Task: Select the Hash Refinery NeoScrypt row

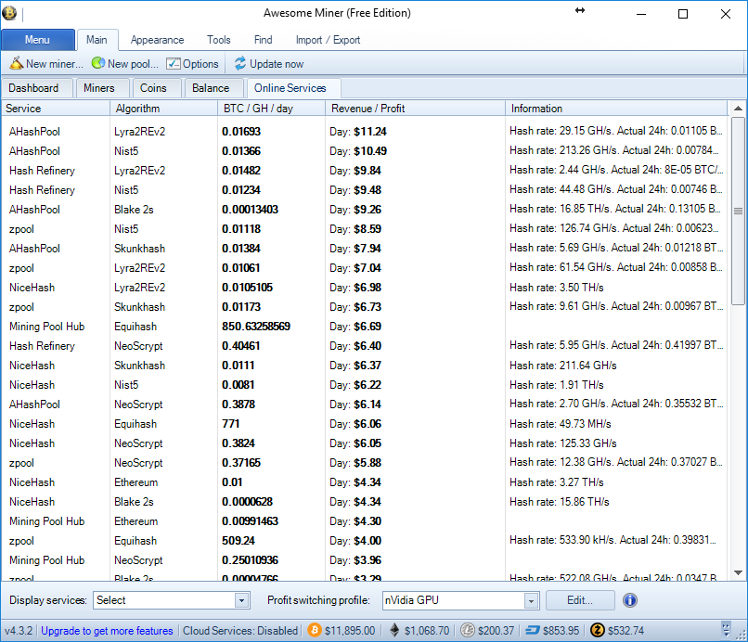Action: (x=365, y=346)
